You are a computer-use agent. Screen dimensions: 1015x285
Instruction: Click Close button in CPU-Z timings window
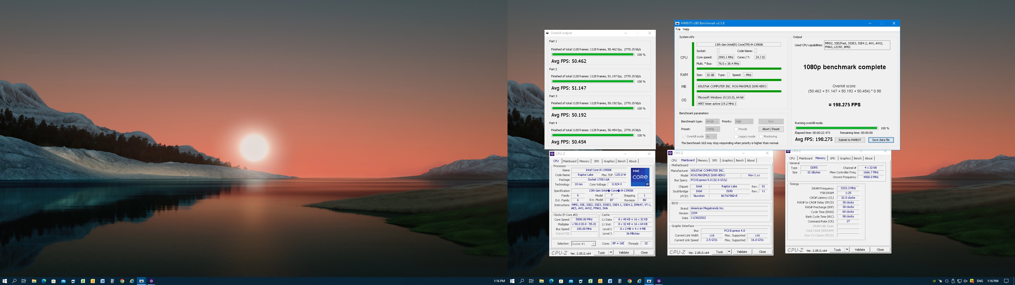[x=881, y=250]
